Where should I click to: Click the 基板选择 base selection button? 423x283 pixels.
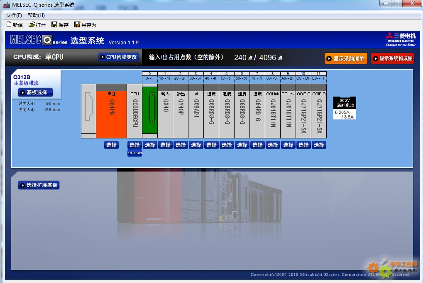point(35,92)
